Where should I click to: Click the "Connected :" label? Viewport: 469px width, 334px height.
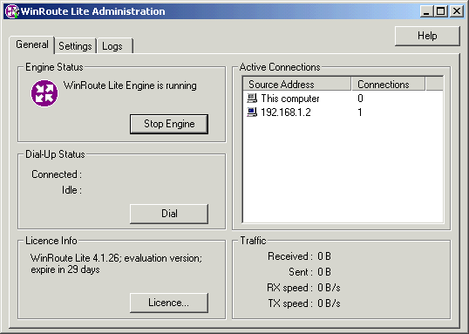click(x=57, y=174)
